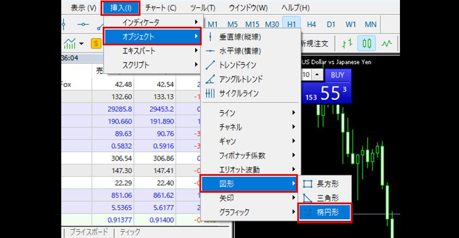Click 新規注文 new order button
Viewport: 459px width, 238px height.
[x=315, y=43]
